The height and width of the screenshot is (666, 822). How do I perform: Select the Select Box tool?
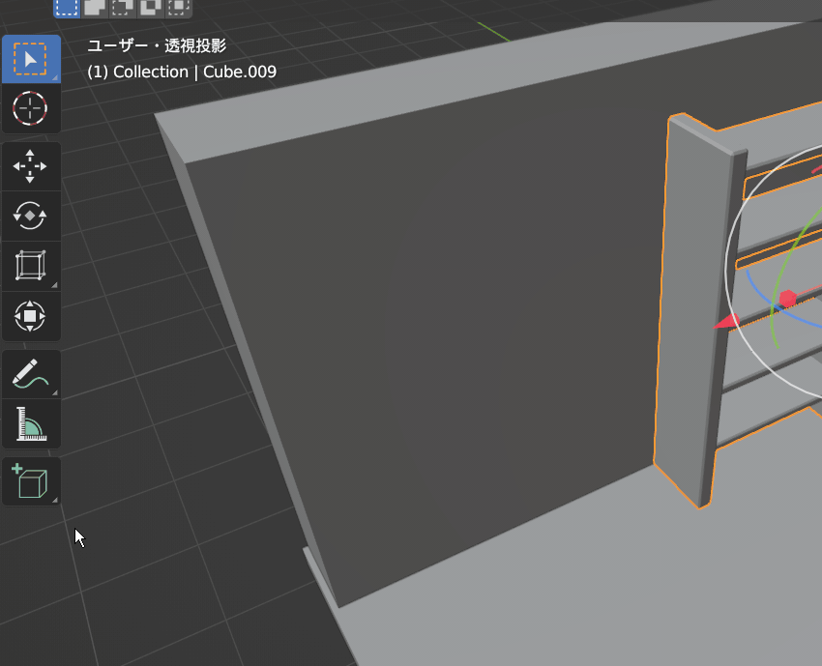30,59
